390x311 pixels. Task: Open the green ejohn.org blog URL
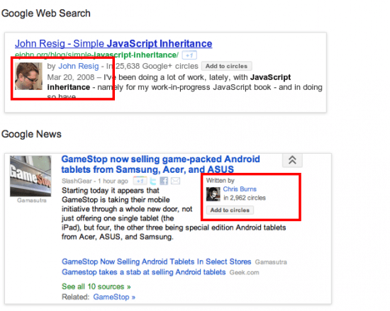(96, 55)
